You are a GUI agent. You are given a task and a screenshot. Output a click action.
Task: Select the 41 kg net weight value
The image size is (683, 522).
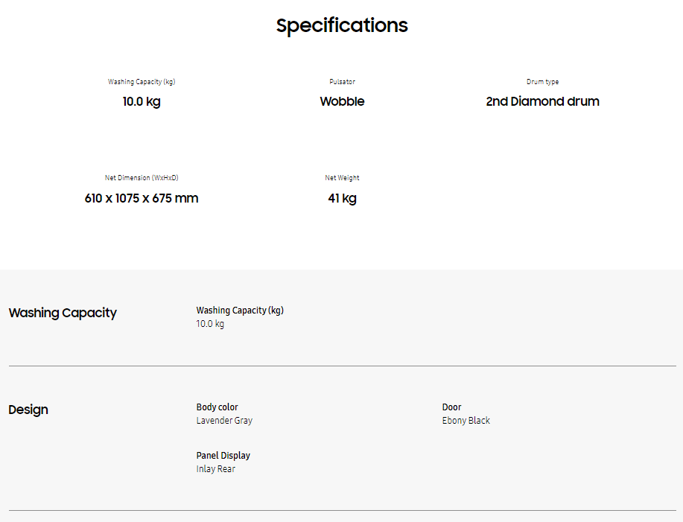(342, 198)
